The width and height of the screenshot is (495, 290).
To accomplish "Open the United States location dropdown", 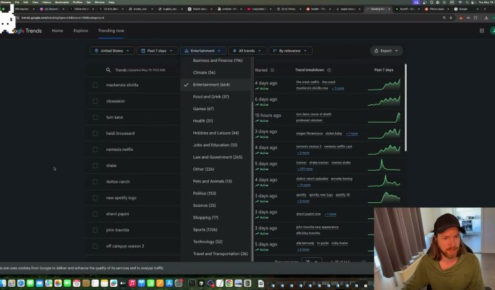I will (112, 51).
